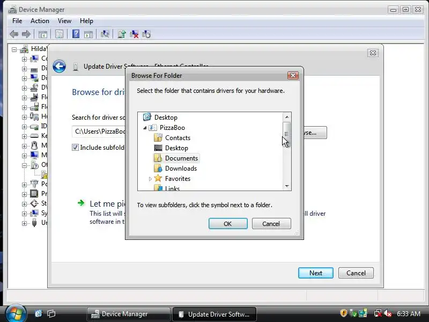This screenshot has height=322, width=429.
Task: Collapse the root Hilda computer node
Action: tap(14, 49)
